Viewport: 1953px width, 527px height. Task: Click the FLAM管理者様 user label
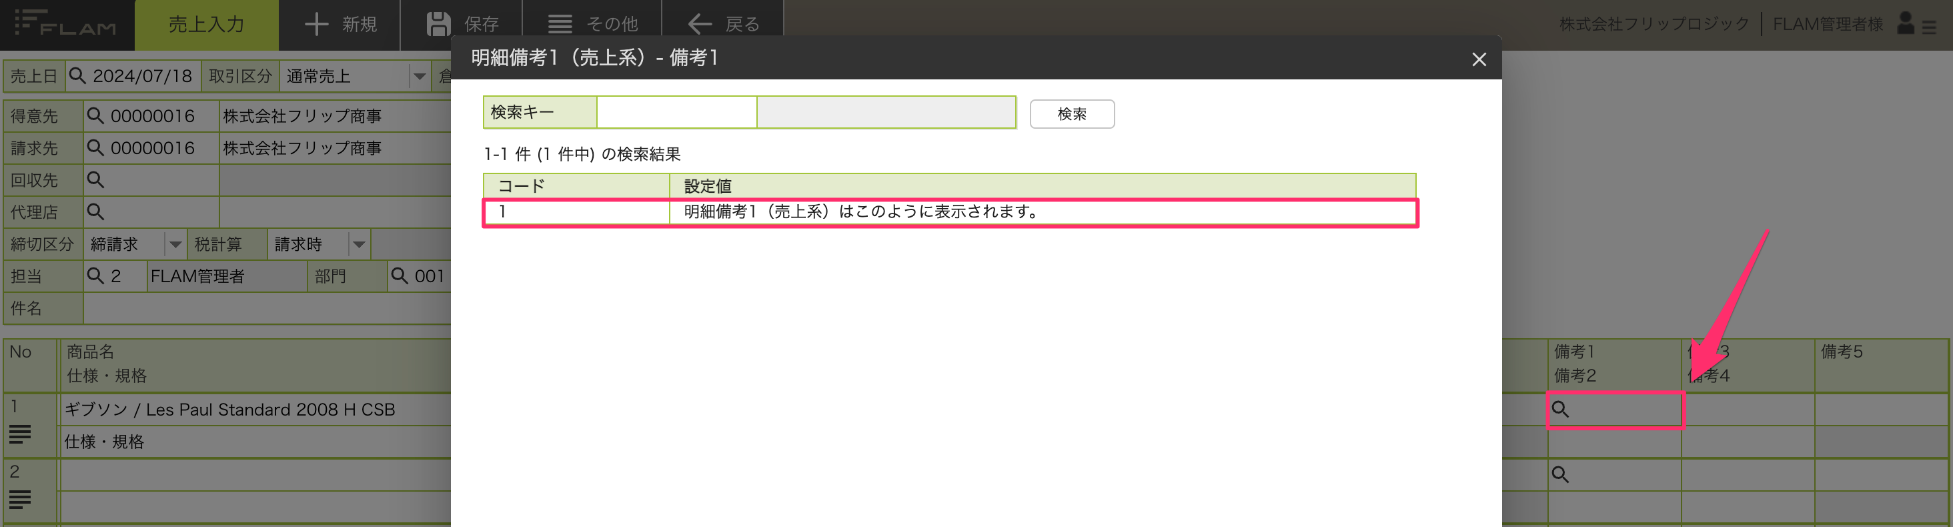coord(1828,24)
